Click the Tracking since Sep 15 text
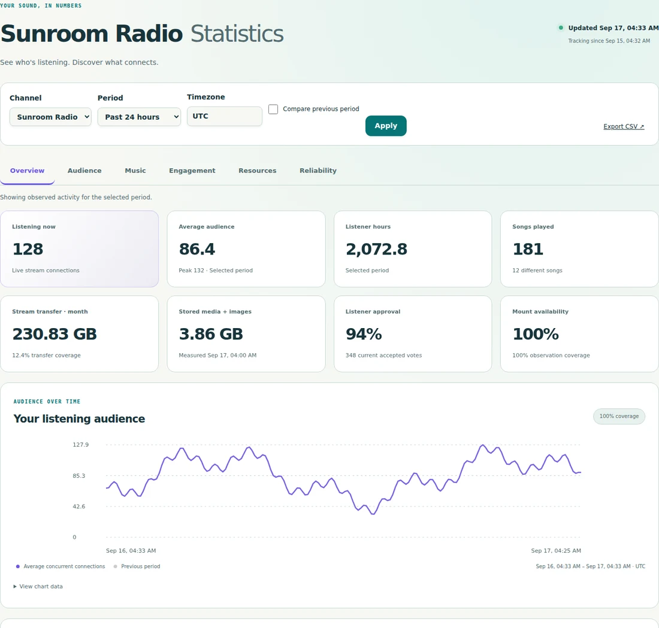The height and width of the screenshot is (628, 659). (x=609, y=41)
